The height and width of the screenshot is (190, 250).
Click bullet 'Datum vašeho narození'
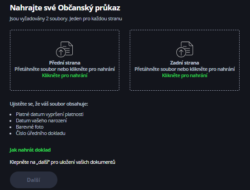(x=41, y=120)
